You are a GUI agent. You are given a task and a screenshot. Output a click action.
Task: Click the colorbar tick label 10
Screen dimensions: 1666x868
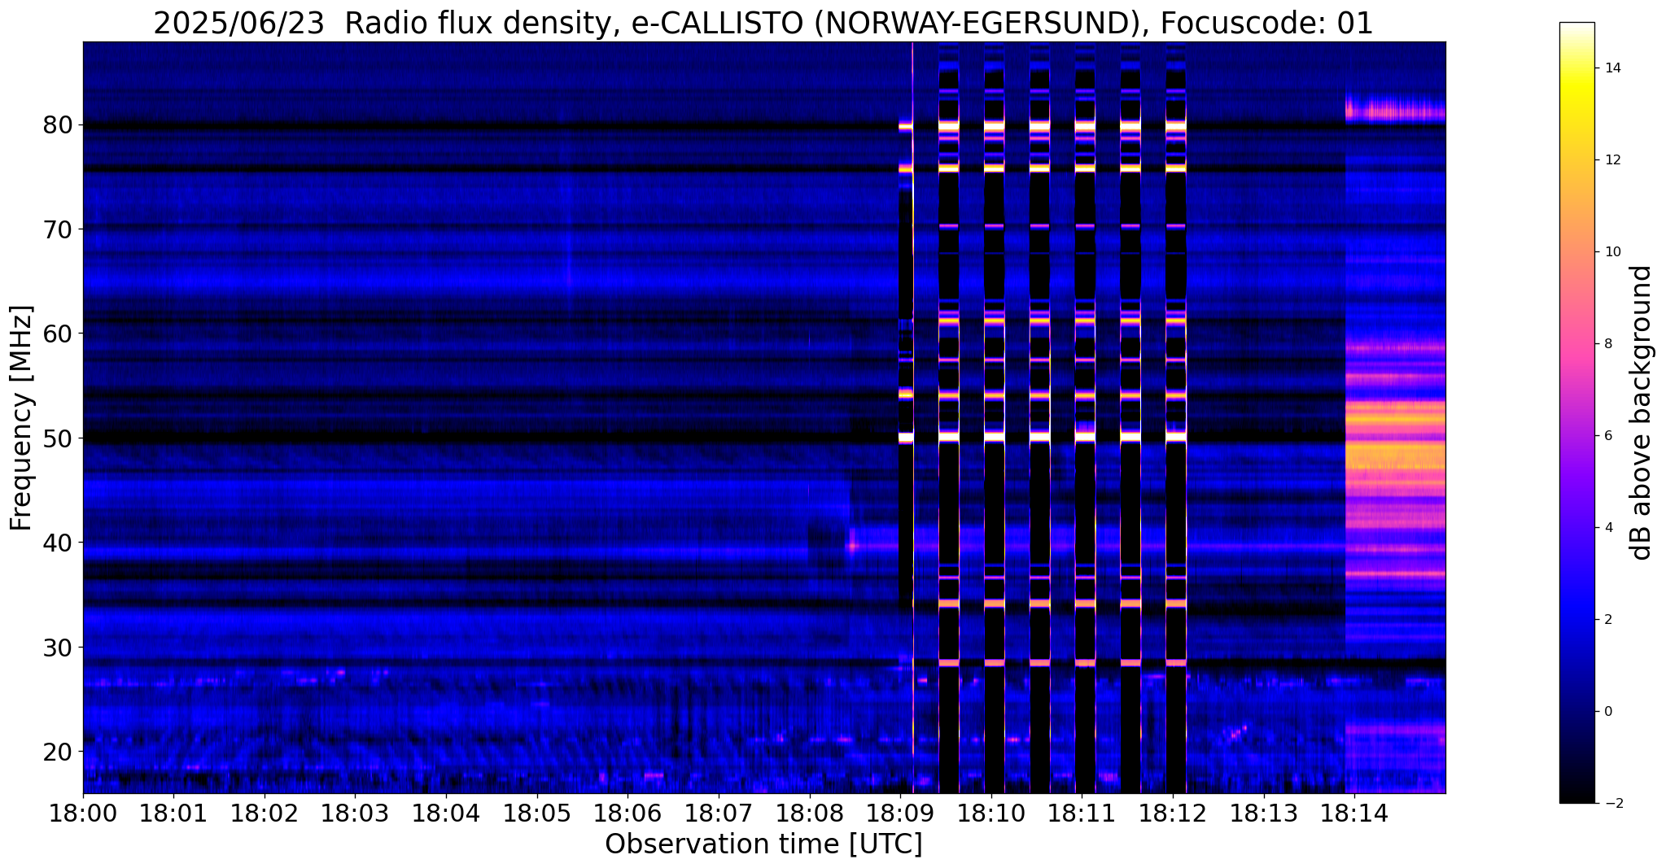click(x=1611, y=252)
